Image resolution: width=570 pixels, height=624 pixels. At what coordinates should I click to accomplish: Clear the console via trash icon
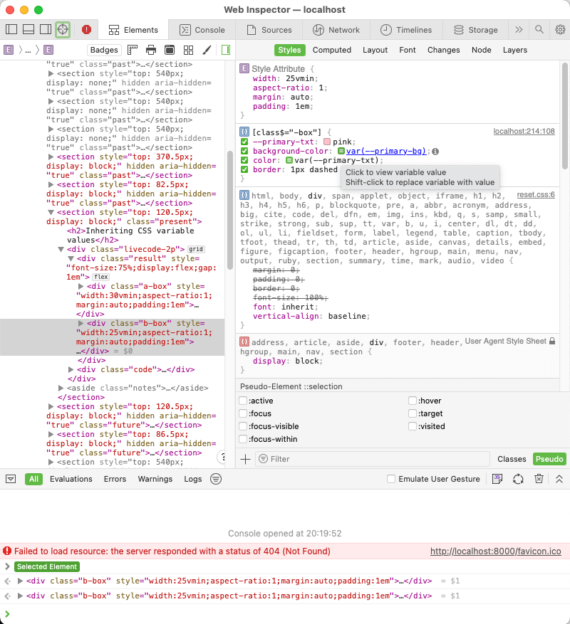pyautogui.click(x=538, y=479)
